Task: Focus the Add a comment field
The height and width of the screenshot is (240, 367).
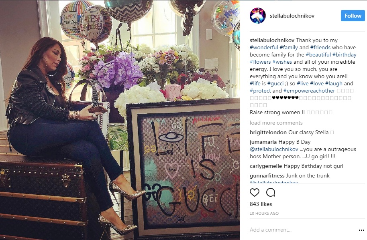Action: [x=302, y=230]
